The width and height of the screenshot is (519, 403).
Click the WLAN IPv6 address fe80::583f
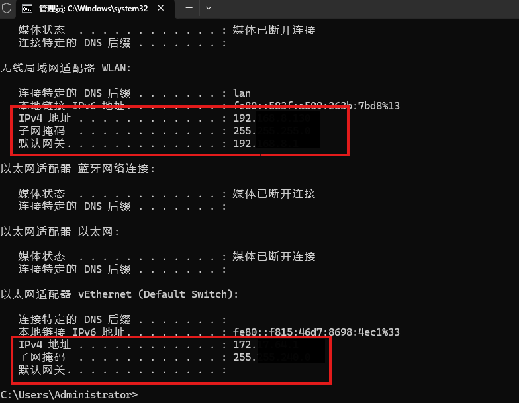coord(316,106)
